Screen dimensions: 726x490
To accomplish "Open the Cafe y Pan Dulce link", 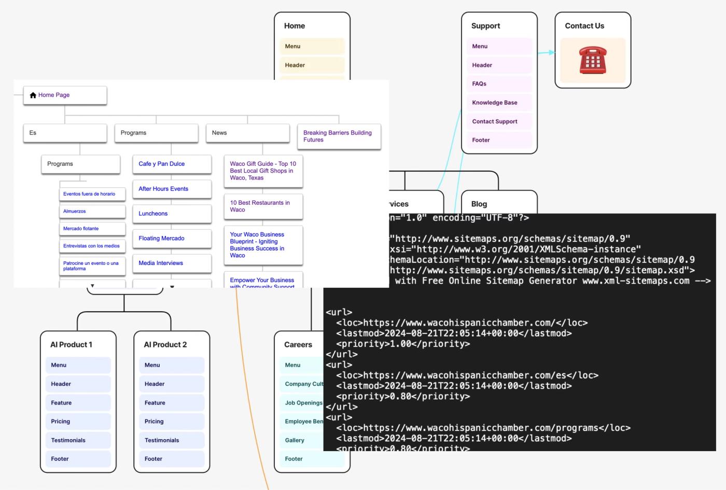I will coord(172,164).
